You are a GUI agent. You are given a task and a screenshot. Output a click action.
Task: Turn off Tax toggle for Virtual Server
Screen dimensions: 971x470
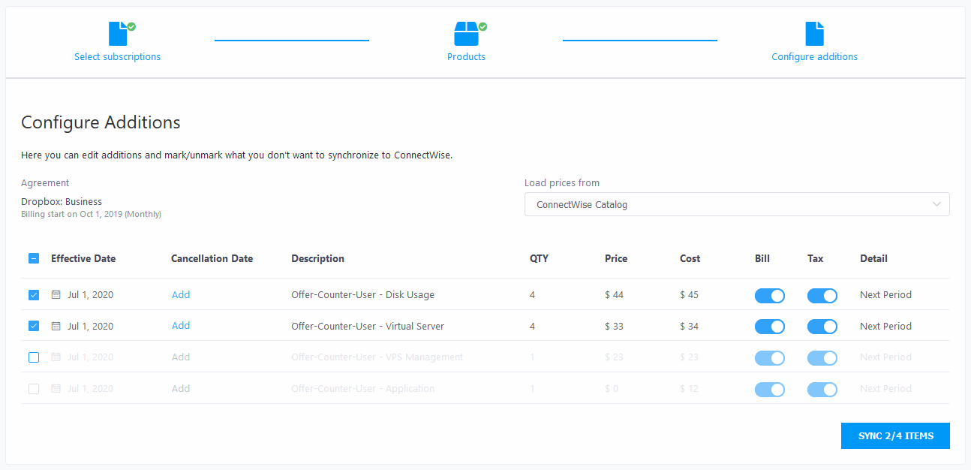click(822, 327)
